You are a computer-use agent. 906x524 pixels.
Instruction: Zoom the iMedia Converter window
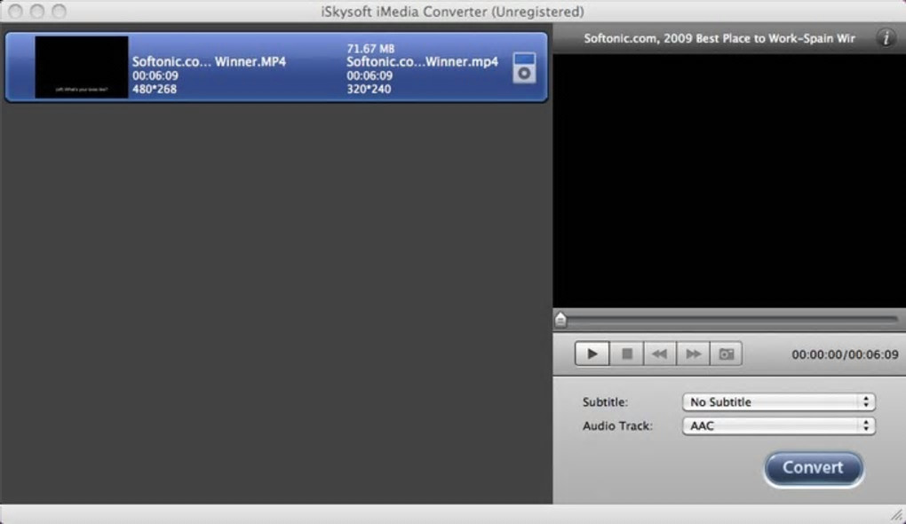tap(59, 11)
